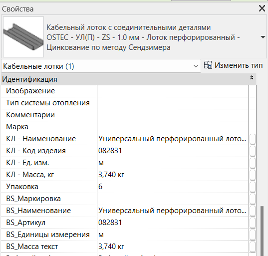
Task: Click КЛ - Код изделия value 082831
Action: pyautogui.click(x=110, y=151)
